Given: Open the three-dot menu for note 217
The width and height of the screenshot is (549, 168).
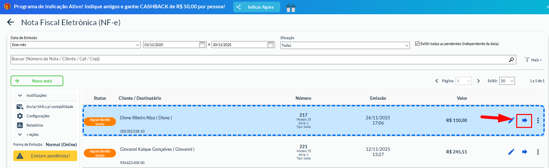Looking at the screenshot, I should [x=538, y=120].
